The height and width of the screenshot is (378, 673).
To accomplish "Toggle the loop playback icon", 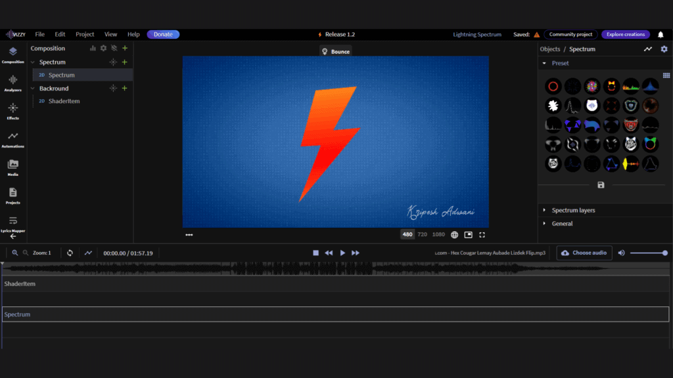I will coord(70,253).
